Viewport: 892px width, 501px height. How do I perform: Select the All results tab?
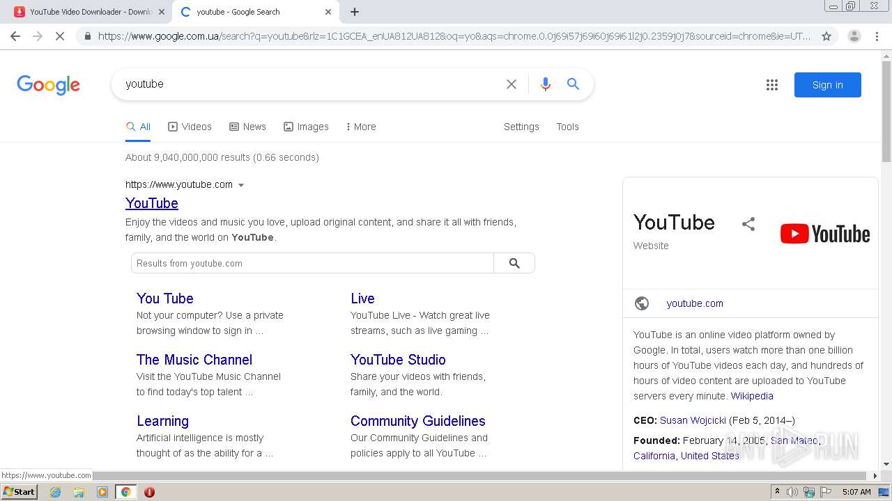pyautogui.click(x=138, y=127)
